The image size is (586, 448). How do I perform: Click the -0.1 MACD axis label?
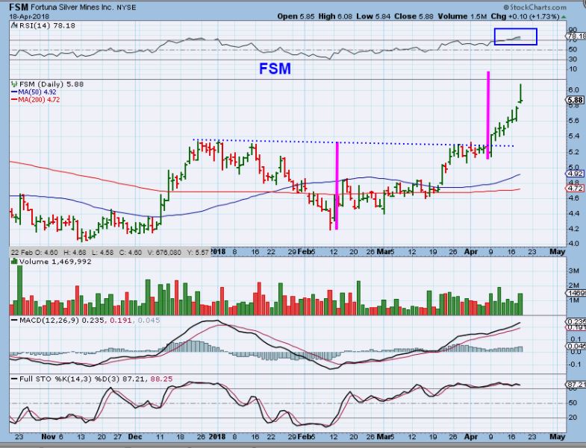(x=574, y=365)
